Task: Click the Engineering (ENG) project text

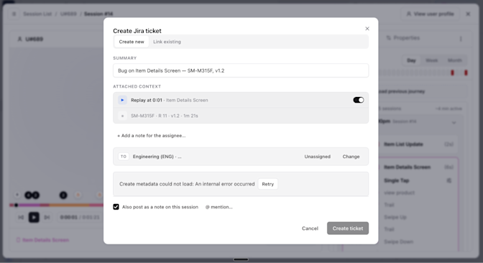Action: click(153, 157)
